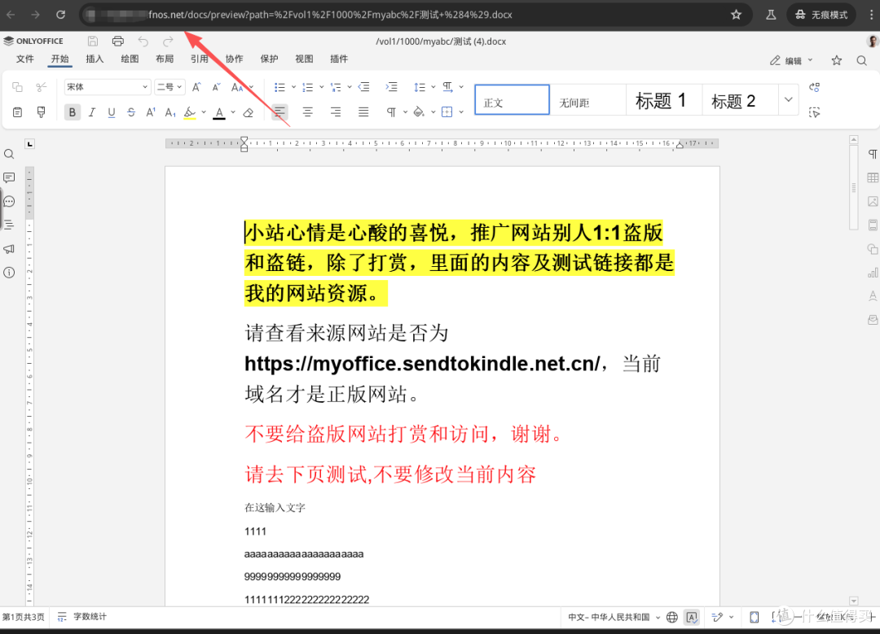Image resolution: width=880 pixels, height=634 pixels.
Task: Open the Headings navigation panel in the left sidebar
Action: coord(9,225)
